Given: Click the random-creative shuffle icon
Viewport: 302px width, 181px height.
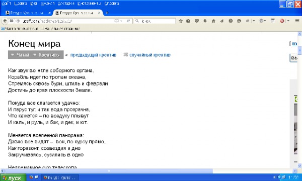Looking at the screenshot, I should point(125,55).
